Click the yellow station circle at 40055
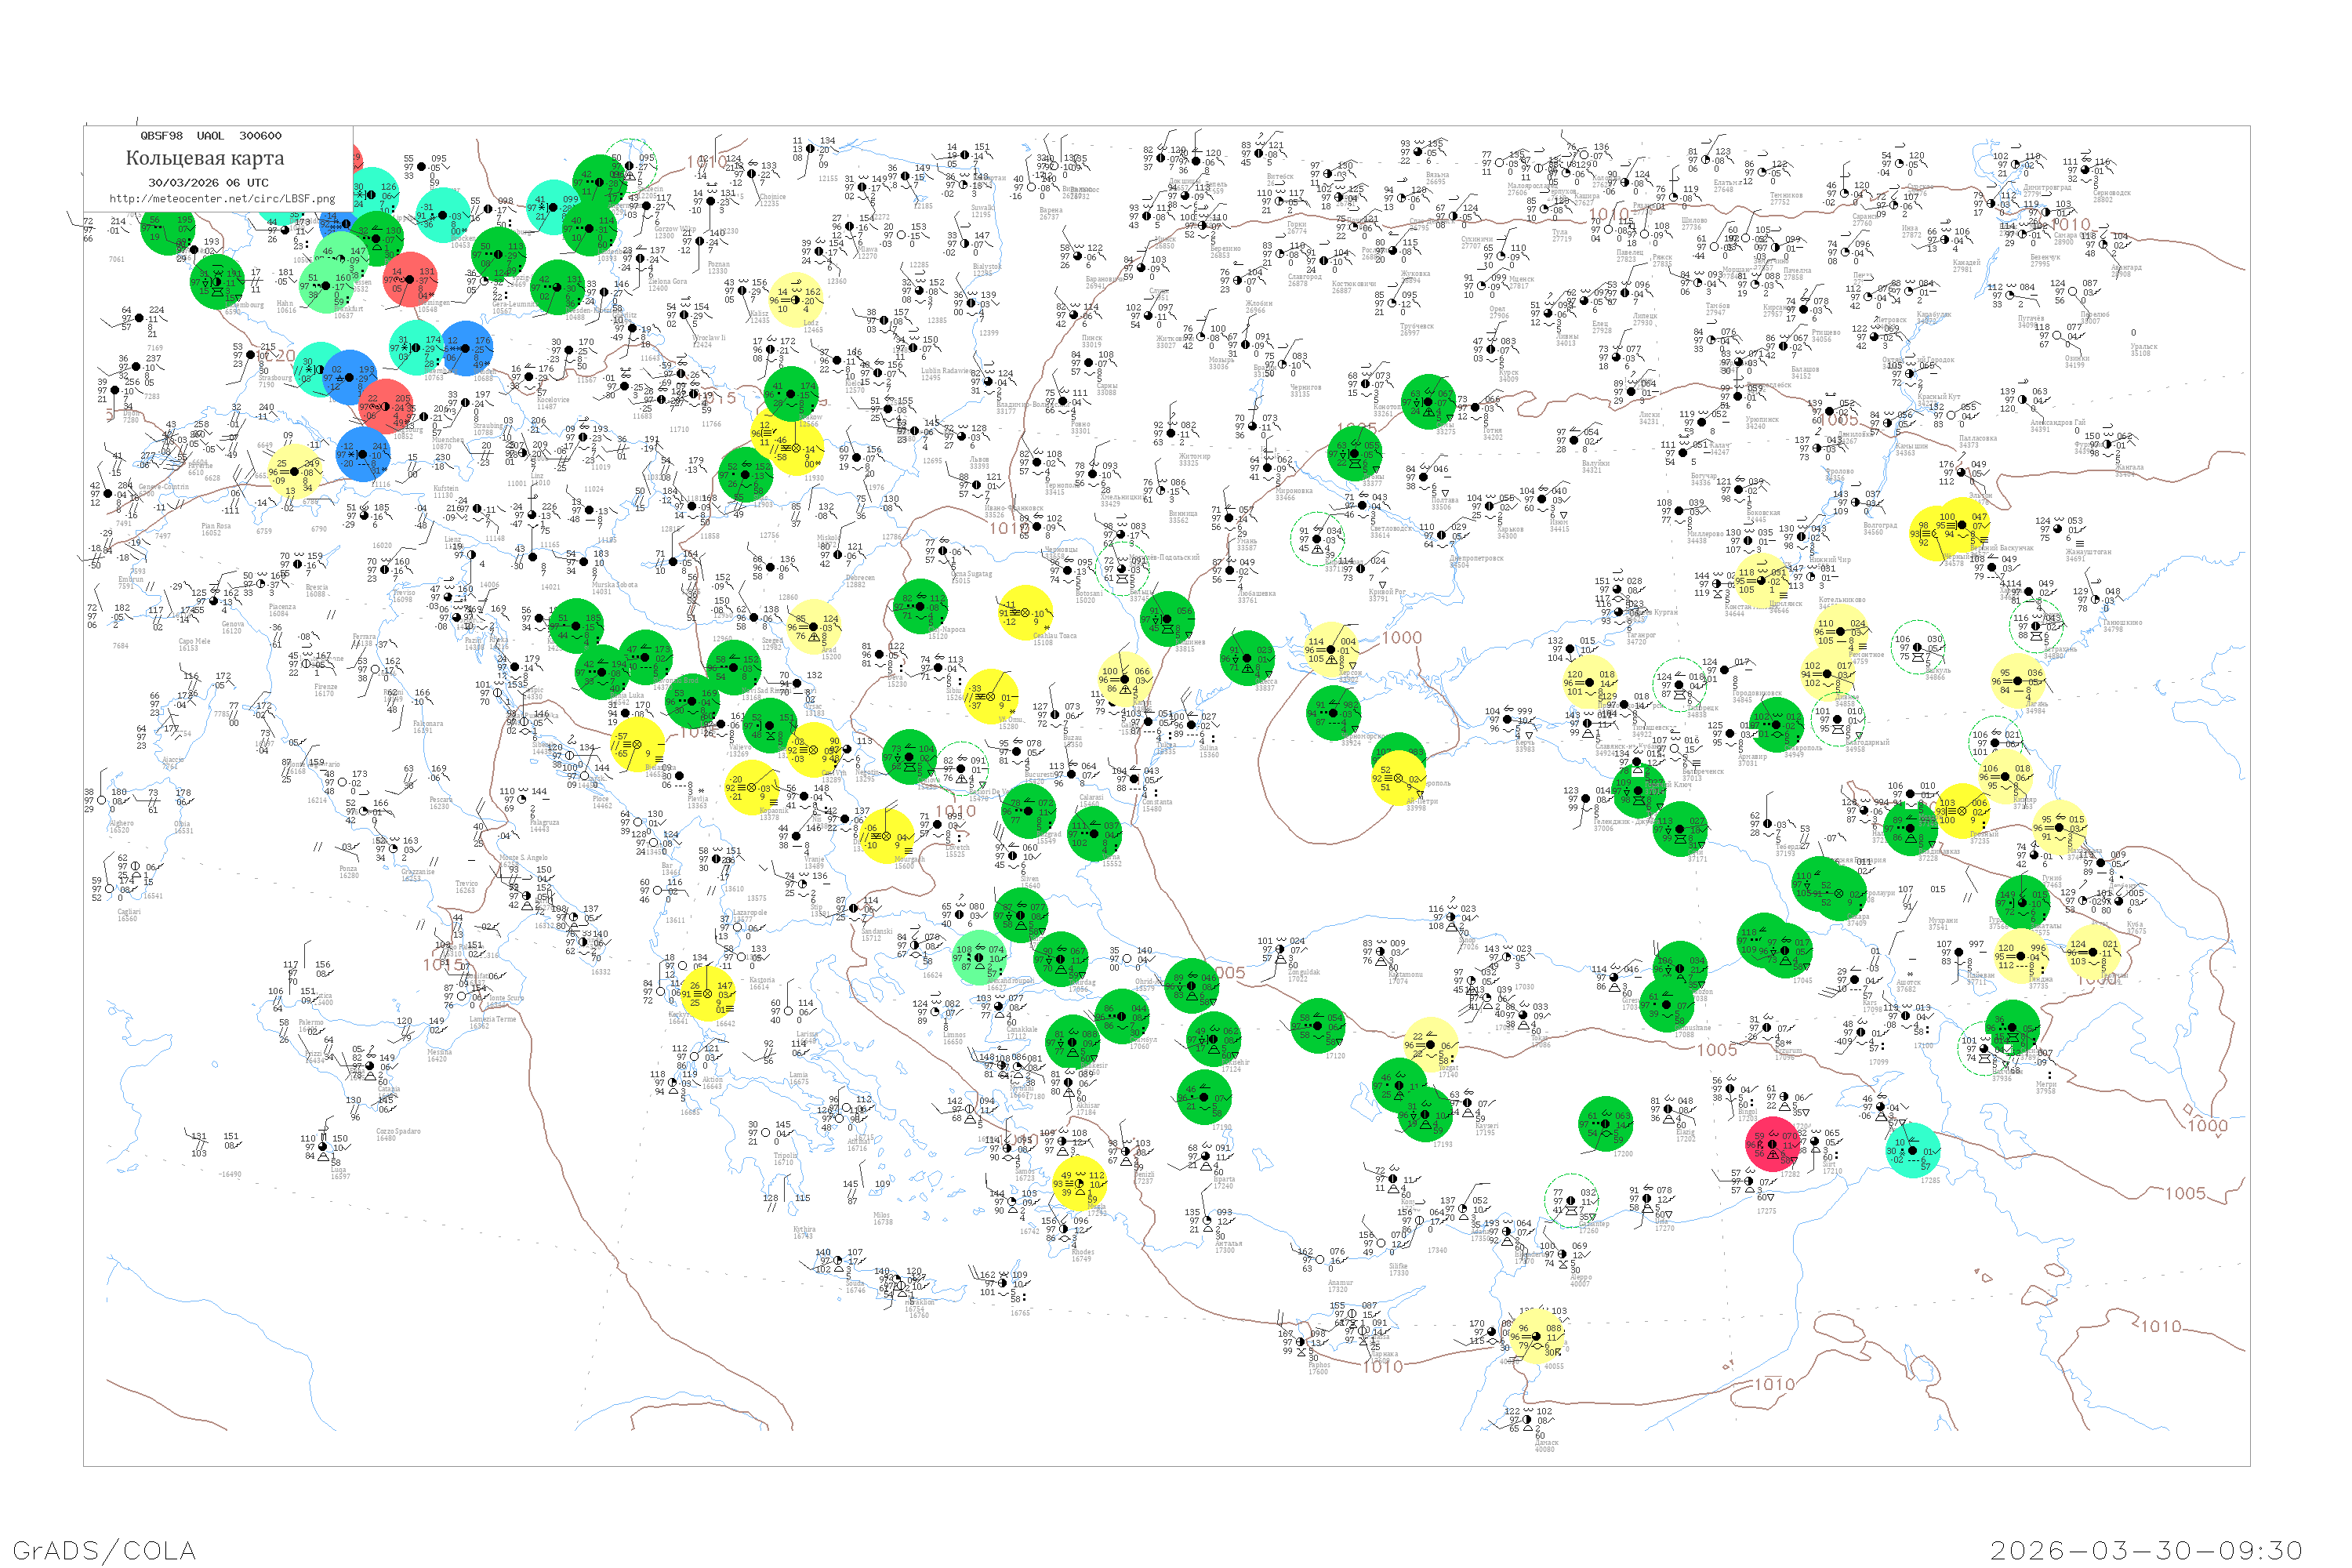The height and width of the screenshot is (1568, 2352). [x=1536, y=1337]
